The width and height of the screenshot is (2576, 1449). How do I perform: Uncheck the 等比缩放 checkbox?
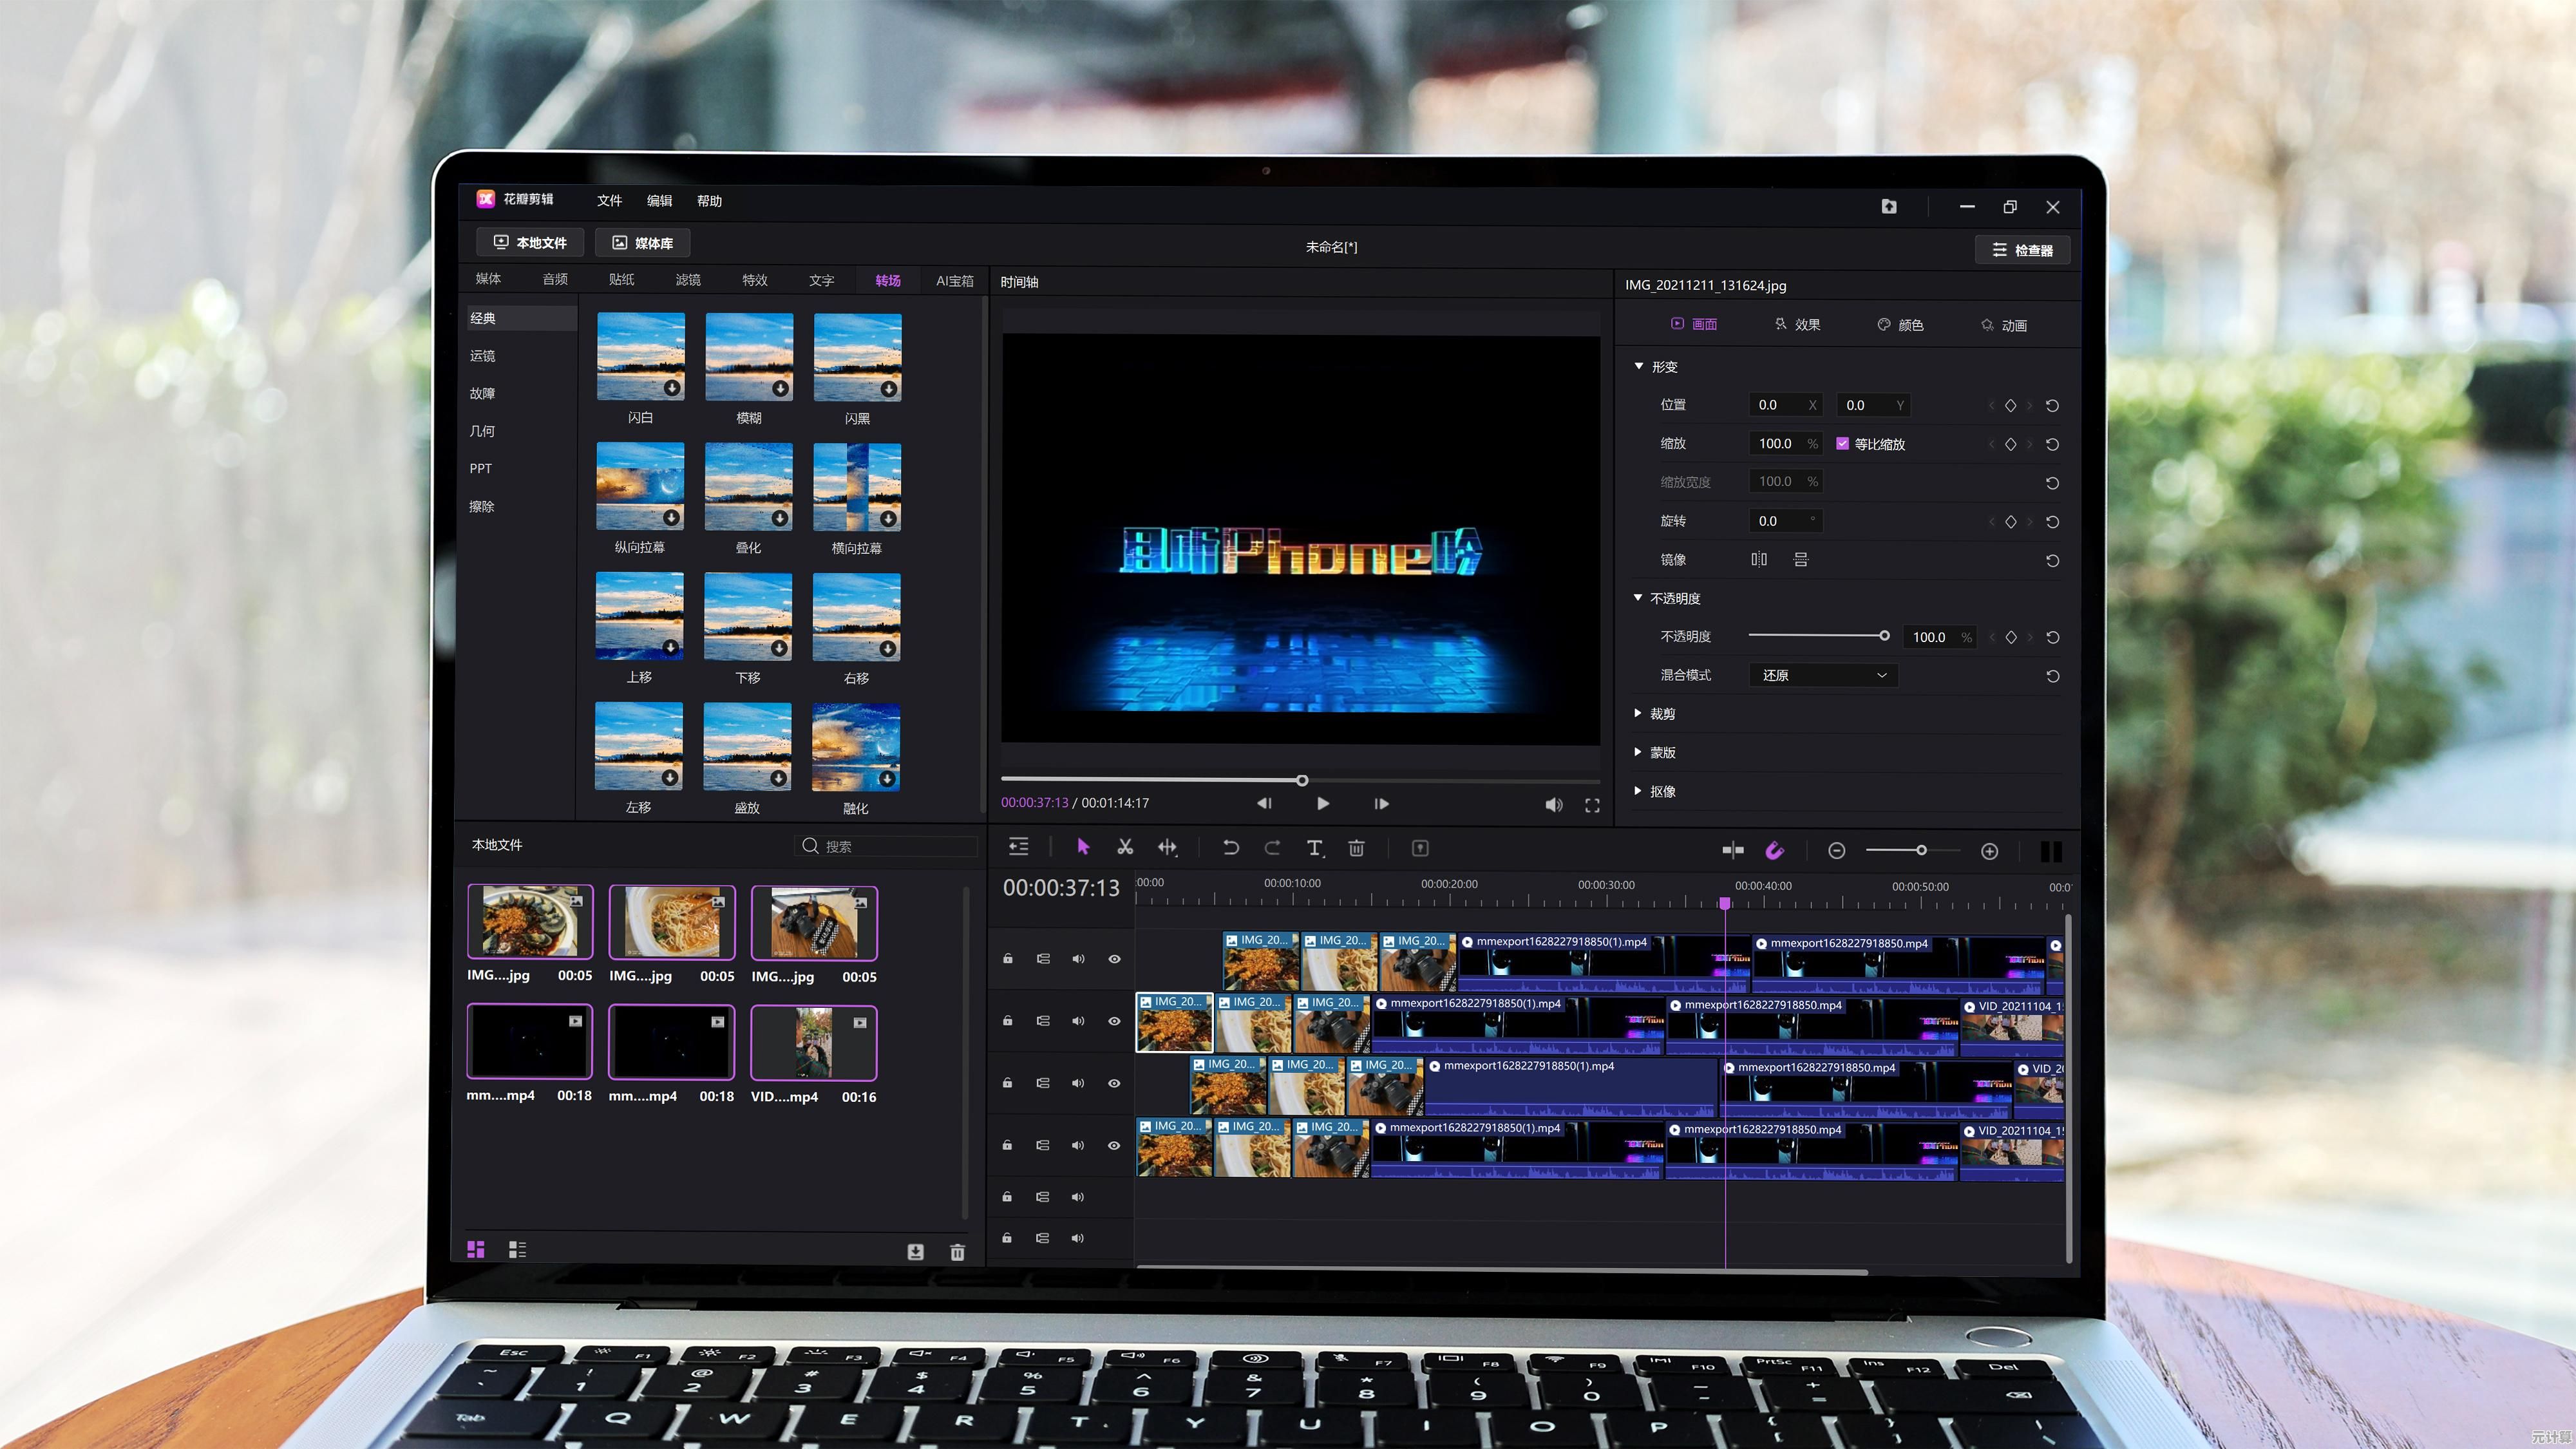[x=1842, y=443]
